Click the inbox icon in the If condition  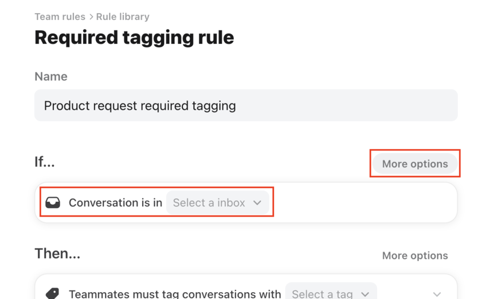pos(53,202)
